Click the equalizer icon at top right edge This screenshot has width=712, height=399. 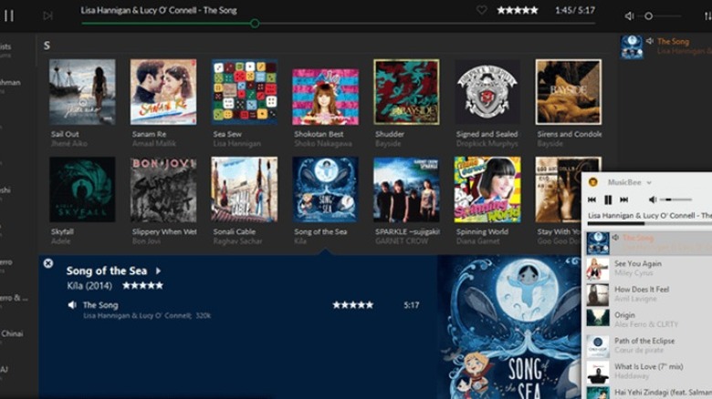pos(708,15)
